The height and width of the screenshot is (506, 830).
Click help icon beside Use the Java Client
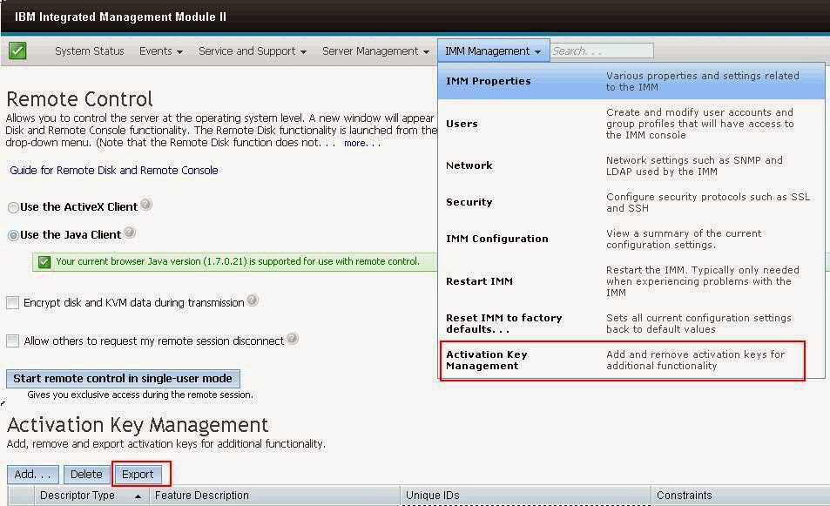[129, 233]
